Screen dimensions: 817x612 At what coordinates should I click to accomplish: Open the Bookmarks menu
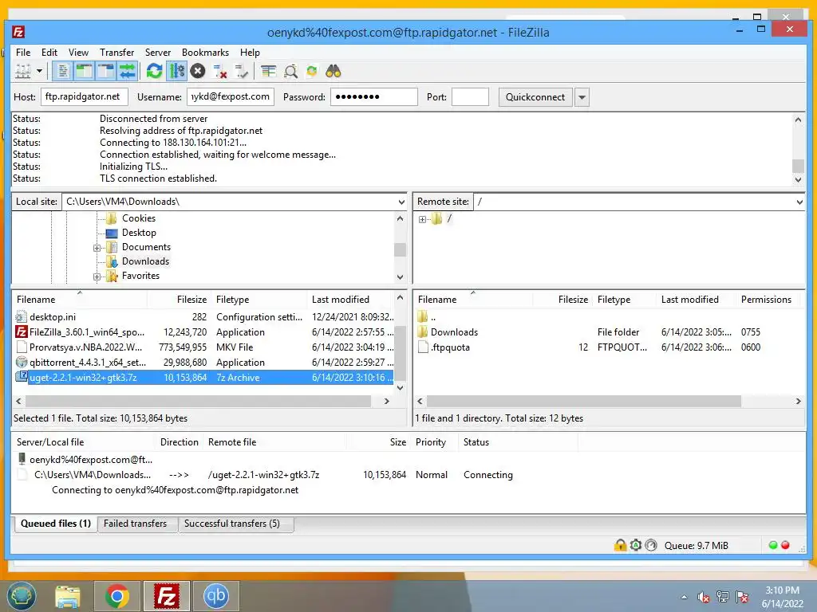(205, 52)
